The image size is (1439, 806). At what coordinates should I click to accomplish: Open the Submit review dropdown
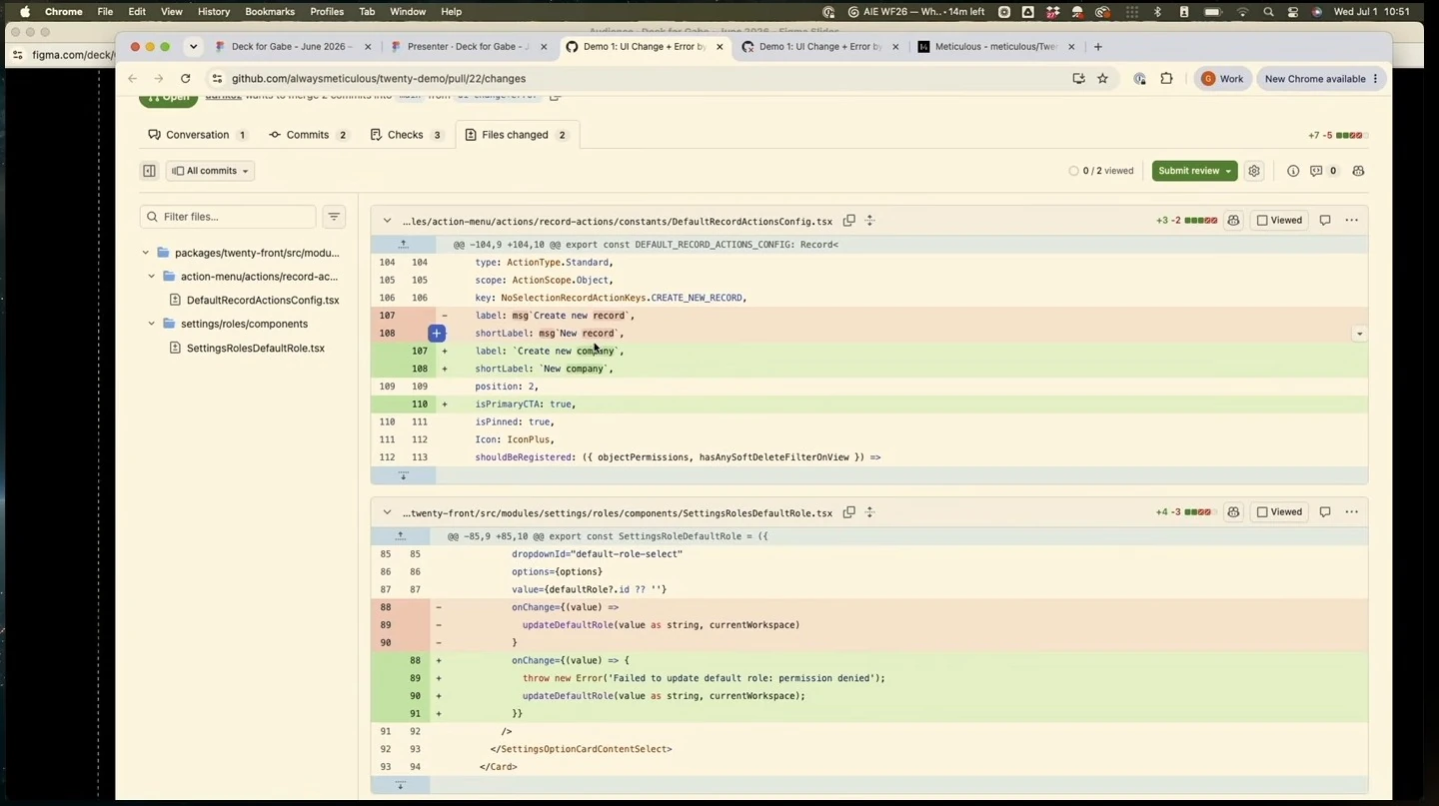click(x=1194, y=171)
